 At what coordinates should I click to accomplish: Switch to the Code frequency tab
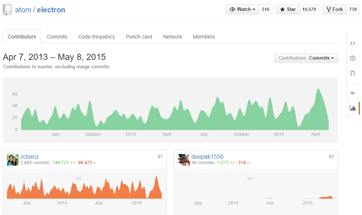[97, 37]
